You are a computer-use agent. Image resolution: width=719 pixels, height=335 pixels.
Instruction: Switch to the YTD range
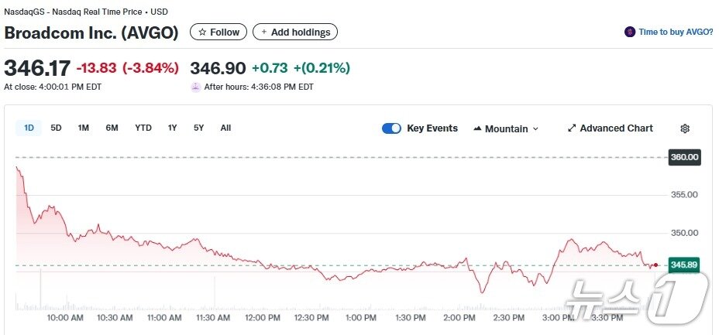143,128
